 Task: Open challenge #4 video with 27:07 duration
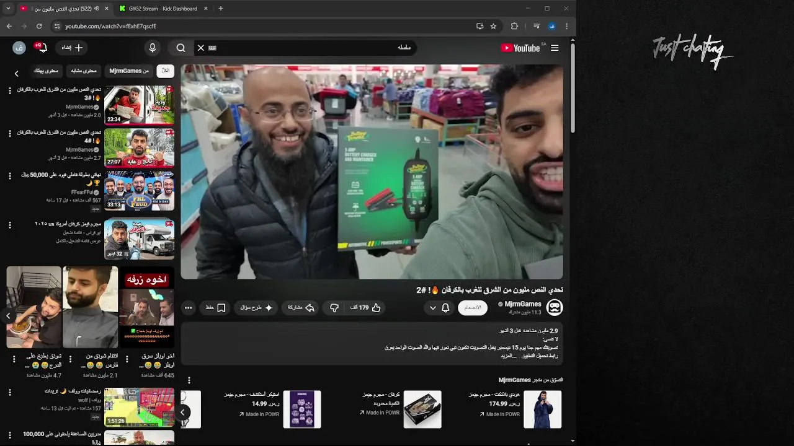139,147
